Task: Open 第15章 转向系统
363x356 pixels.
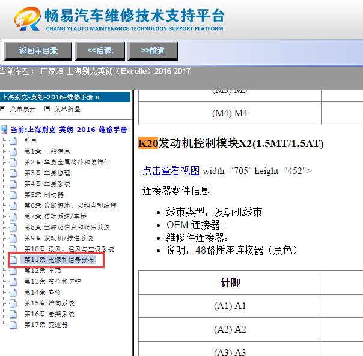Action: (x=49, y=303)
